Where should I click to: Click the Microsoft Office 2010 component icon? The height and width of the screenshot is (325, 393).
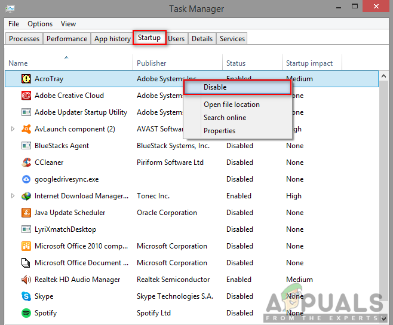tap(26, 246)
